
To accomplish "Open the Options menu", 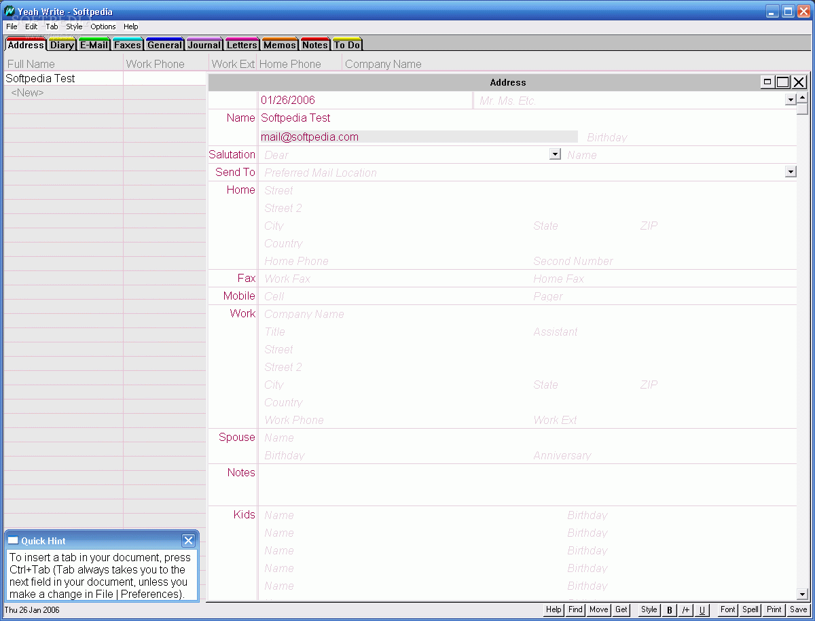I will pyautogui.click(x=103, y=26).
